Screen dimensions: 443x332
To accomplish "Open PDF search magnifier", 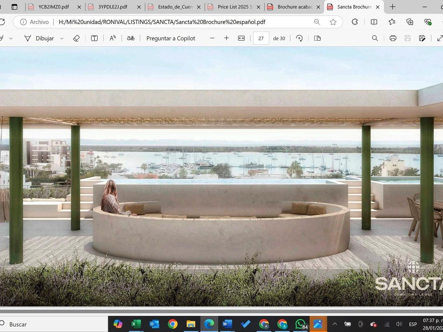I will (375, 38).
